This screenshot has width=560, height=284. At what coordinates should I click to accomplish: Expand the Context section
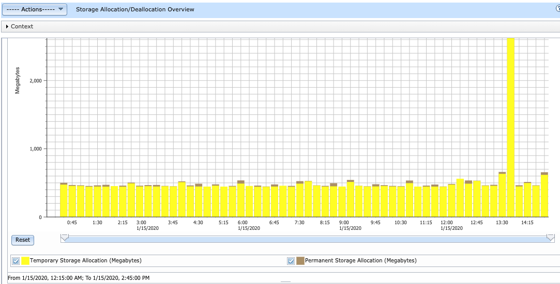pos(20,26)
